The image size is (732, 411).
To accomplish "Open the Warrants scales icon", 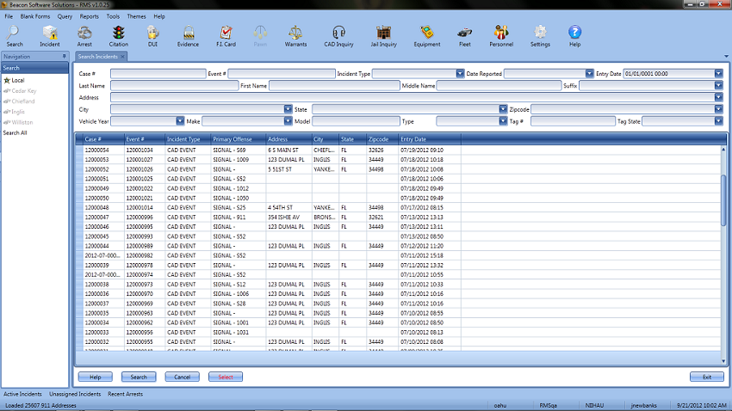I will point(295,34).
